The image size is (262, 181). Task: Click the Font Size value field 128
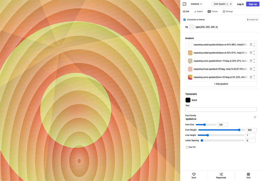click(222, 125)
